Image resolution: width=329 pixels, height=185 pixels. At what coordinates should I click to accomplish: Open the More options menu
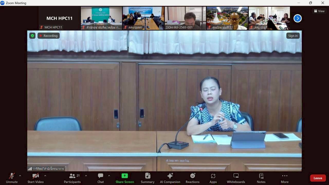point(284,178)
